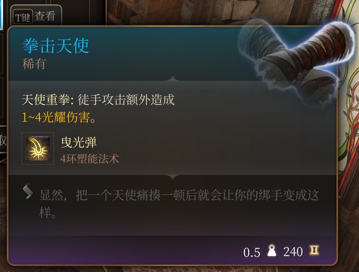Click the partially hidden 取 button on the left edge
359x272 pixels.
(x=3, y=140)
